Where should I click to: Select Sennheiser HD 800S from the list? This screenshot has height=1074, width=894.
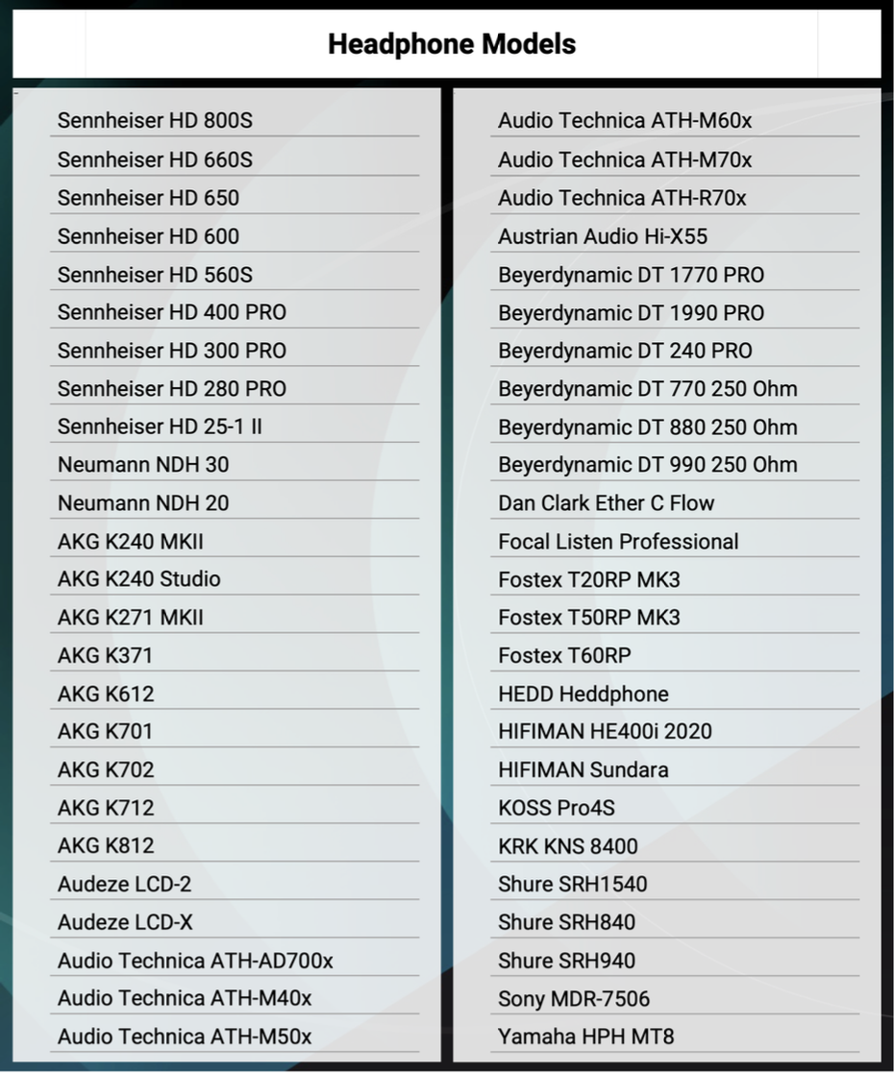coord(155,121)
